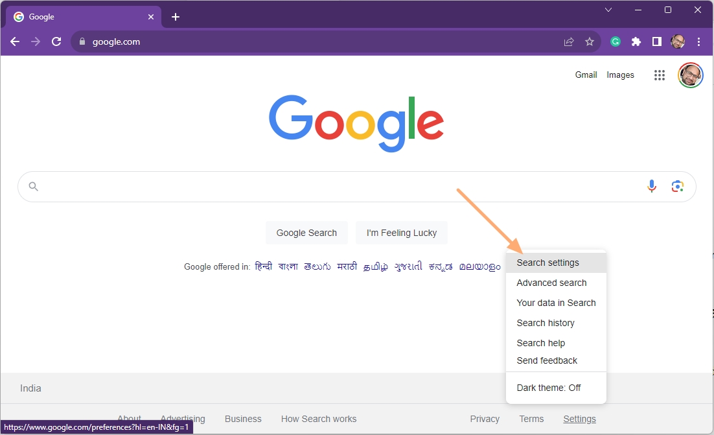Viewport: 714px width, 435px height.
Task: Switch Google to Malayalam (മലയാളം)
Action: 480,266
